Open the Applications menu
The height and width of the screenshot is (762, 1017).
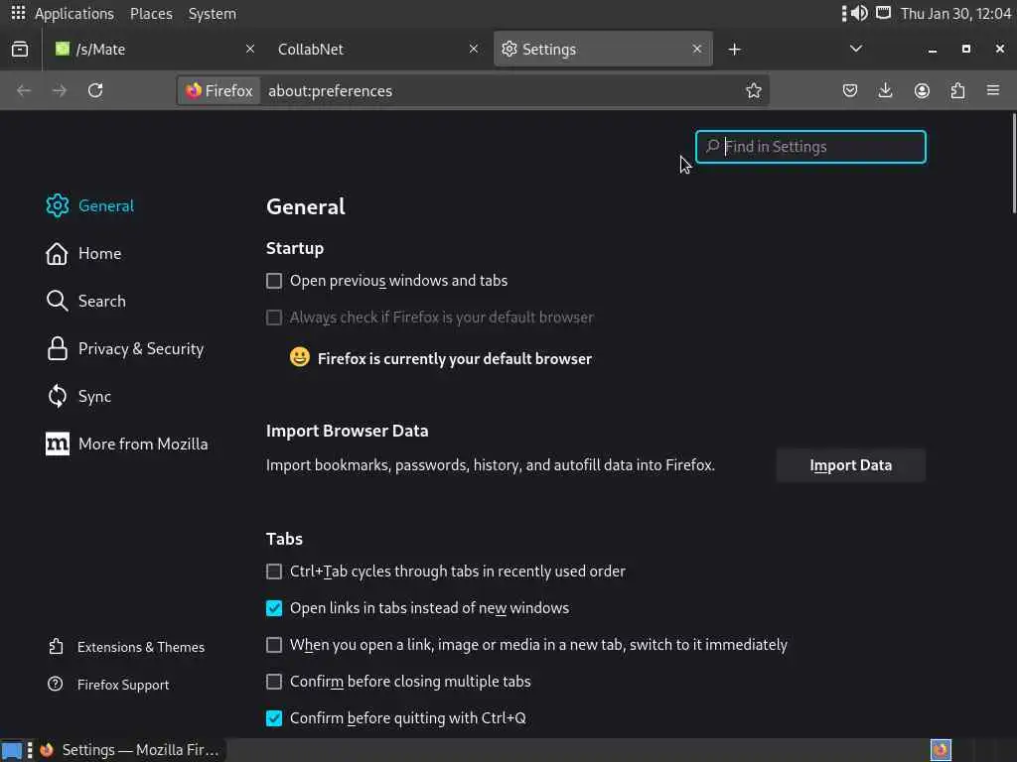tap(63, 13)
